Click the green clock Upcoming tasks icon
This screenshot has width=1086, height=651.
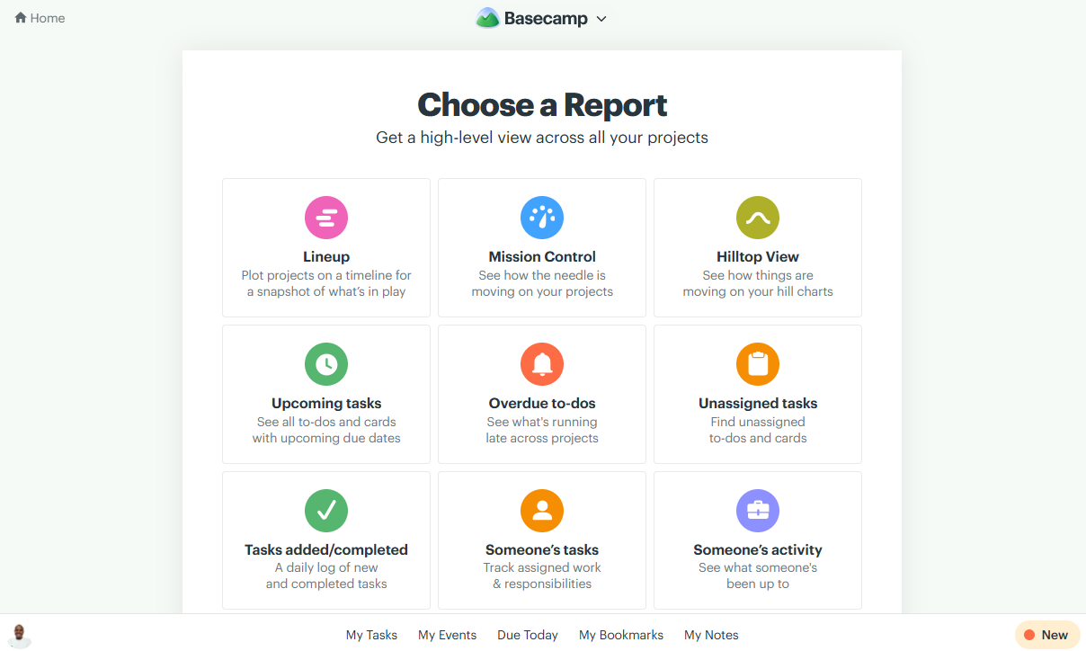pos(326,364)
